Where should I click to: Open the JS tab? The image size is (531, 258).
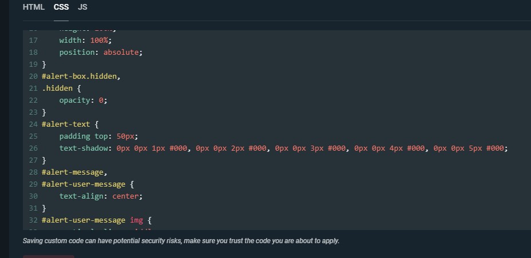[x=82, y=7]
